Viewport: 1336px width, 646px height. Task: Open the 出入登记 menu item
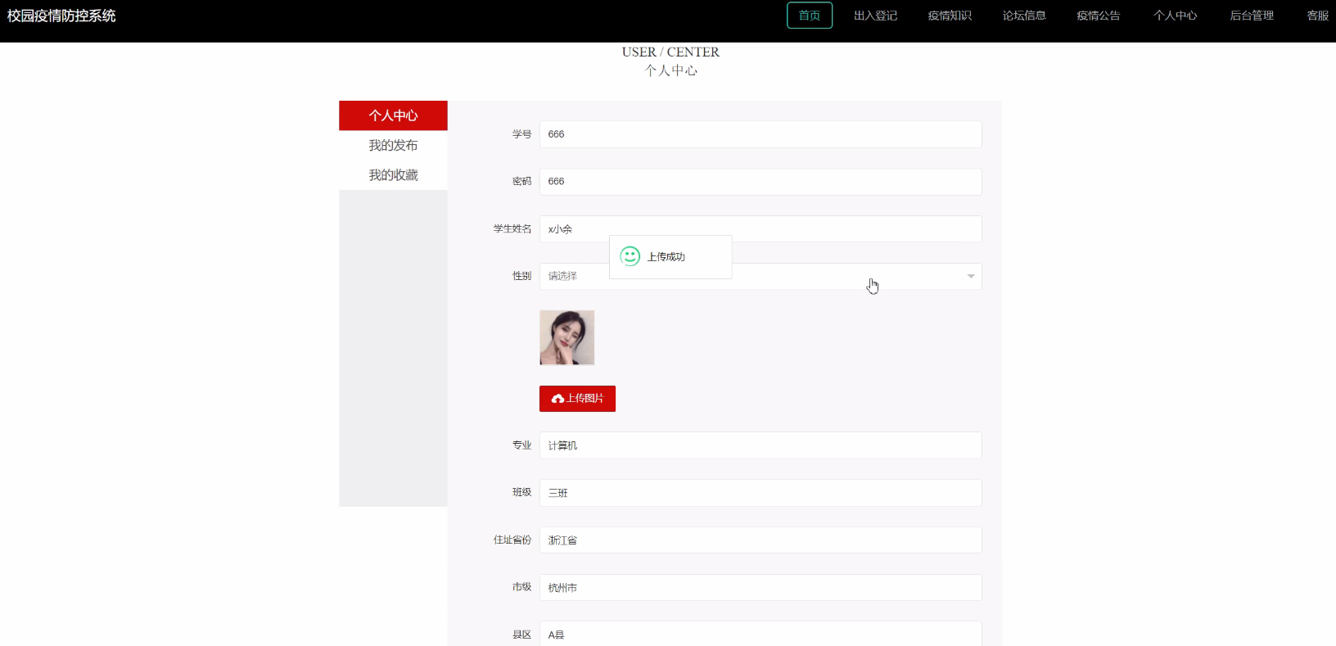pyautogui.click(x=875, y=16)
